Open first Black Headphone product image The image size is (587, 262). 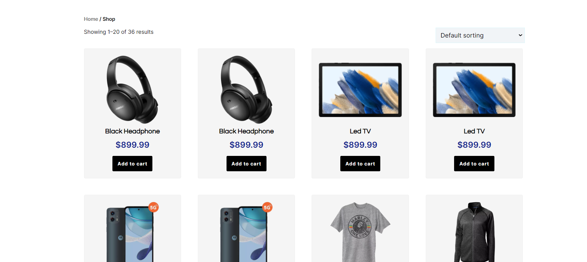click(x=132, y=90)
